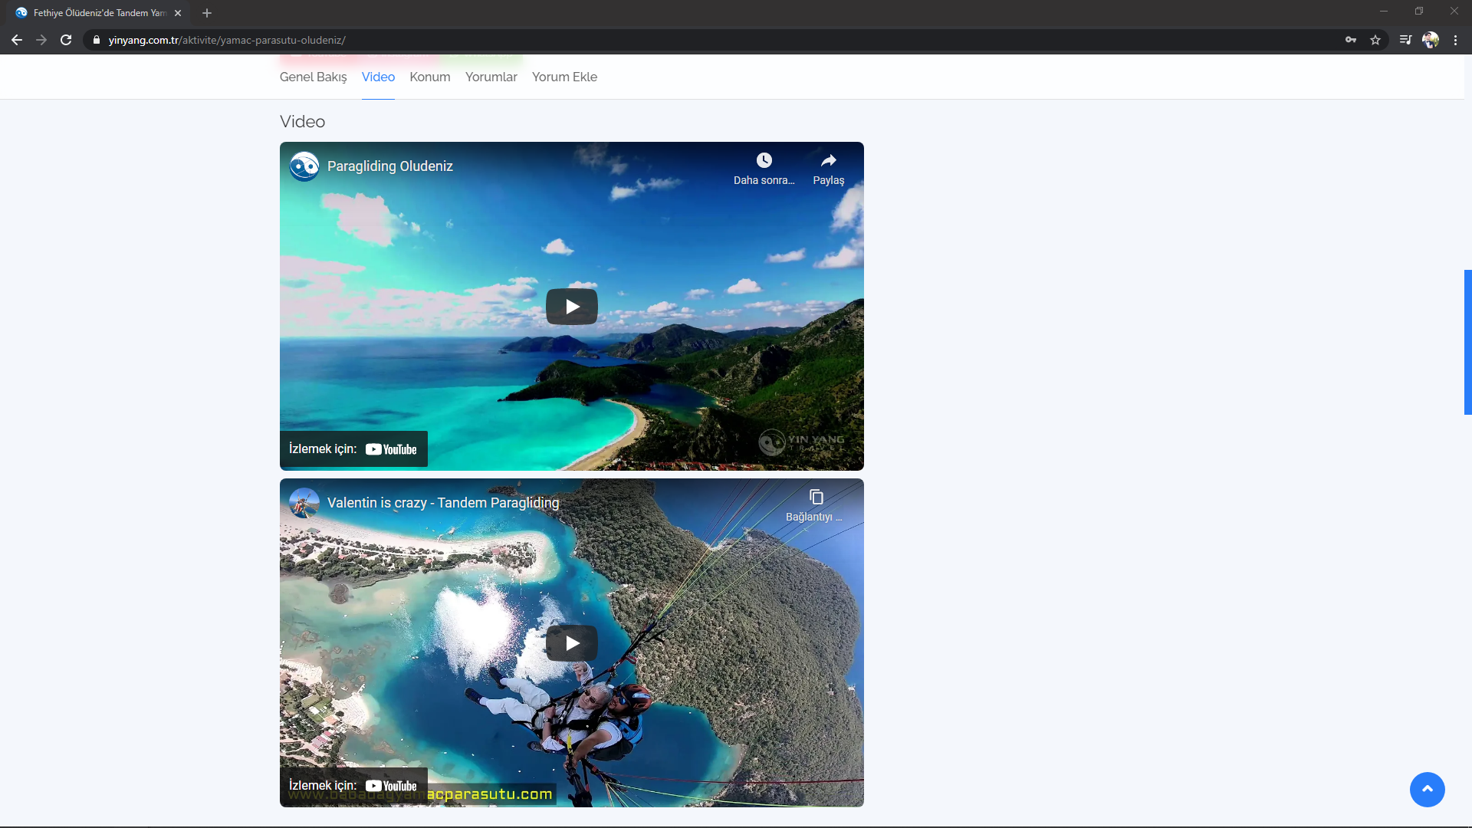Open second video on YouTube logo
The width and height of the screenshot is (1472, 828).
391,786
